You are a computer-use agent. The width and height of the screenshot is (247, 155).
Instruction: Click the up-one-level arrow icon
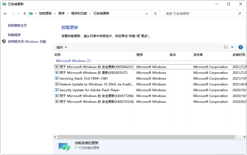25,13
